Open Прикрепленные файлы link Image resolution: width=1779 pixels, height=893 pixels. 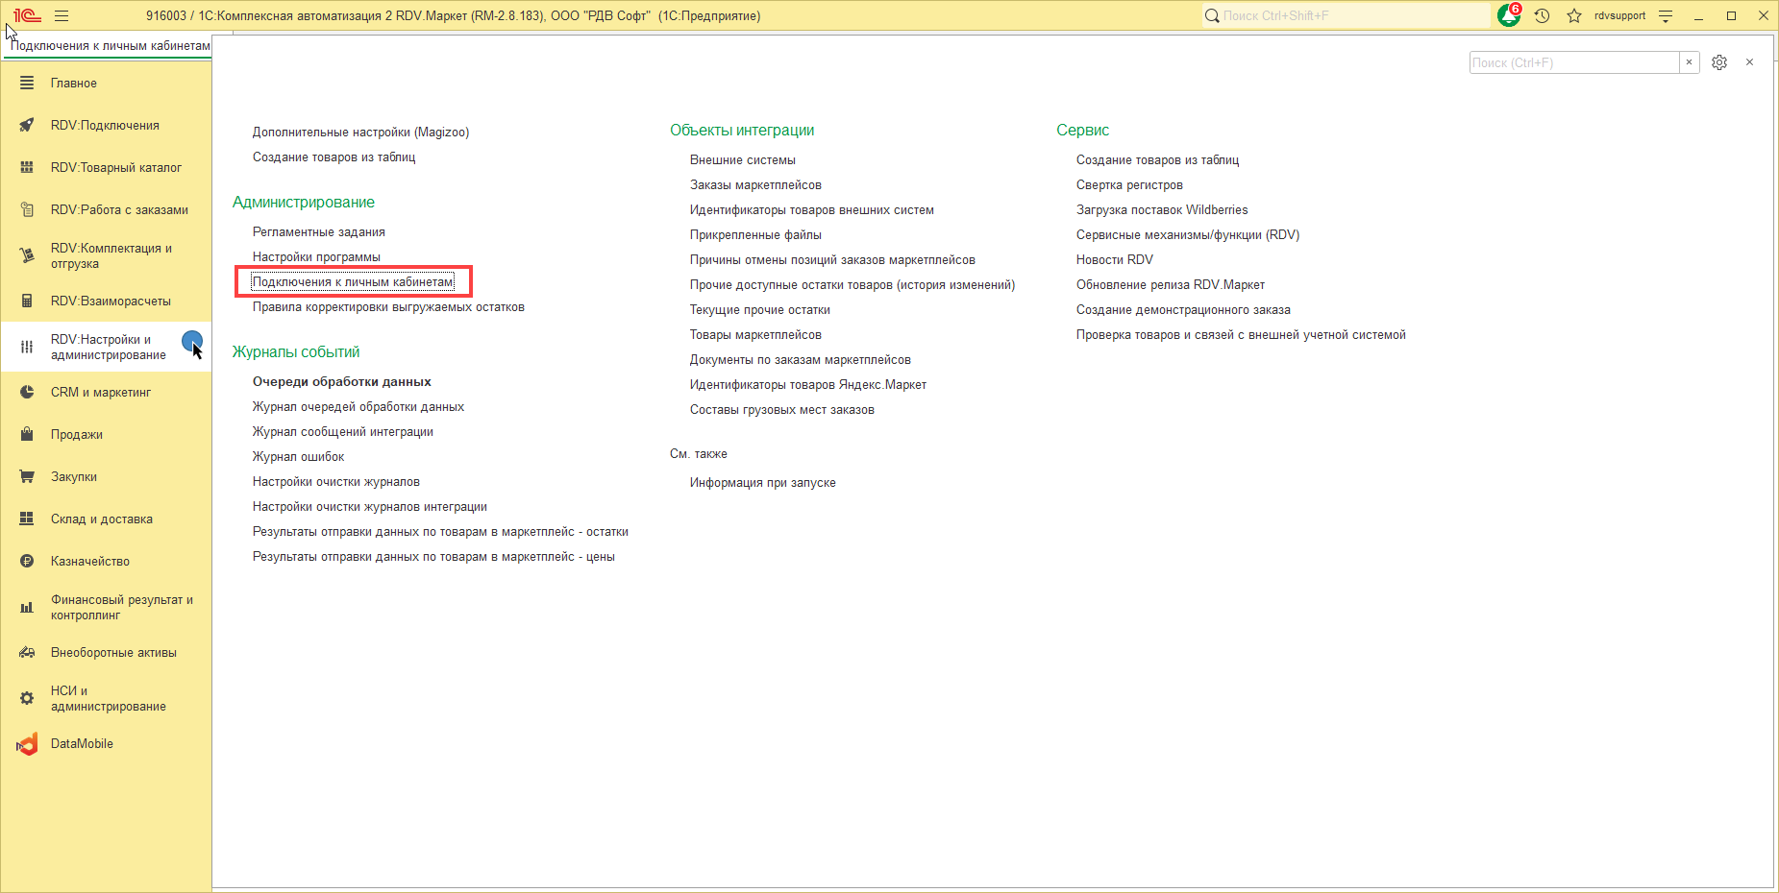point(755,235)
